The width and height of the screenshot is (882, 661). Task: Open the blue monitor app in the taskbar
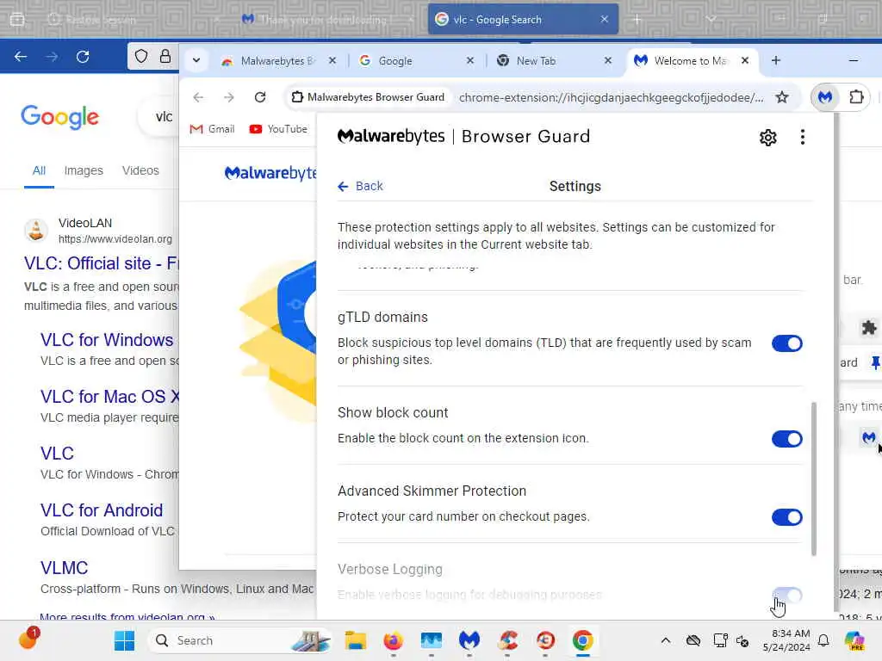432,640
